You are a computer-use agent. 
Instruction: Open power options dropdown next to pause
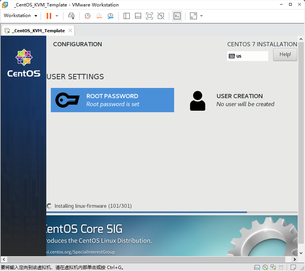click(x=57, y=16)
